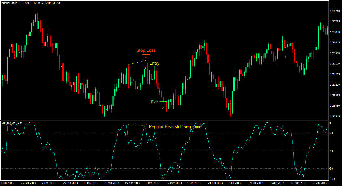Screen dimensions: 343x186
Task: Select the green Exit level line
Action: 163,102
